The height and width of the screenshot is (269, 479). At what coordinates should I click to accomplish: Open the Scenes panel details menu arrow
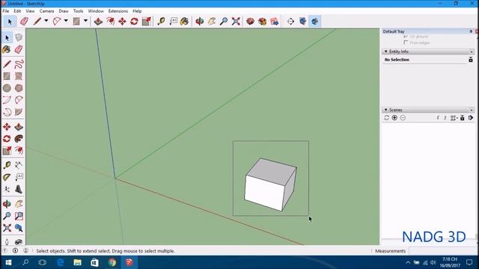[x=471, y=118]
